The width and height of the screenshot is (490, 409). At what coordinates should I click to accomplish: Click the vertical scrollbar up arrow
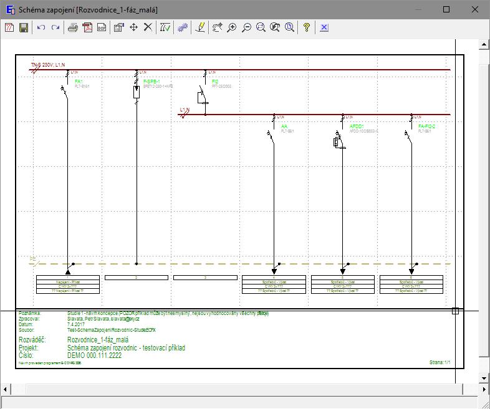pos(484,44)
